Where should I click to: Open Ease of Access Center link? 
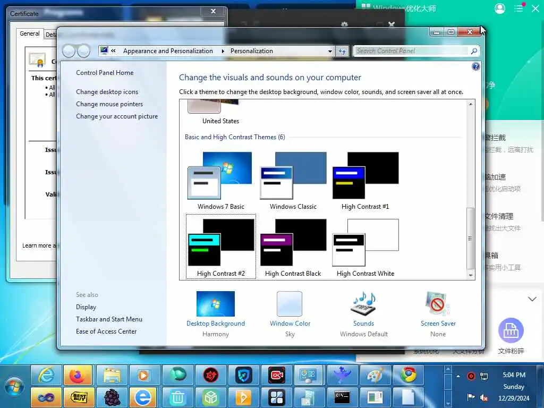click(x=106, y=331)
